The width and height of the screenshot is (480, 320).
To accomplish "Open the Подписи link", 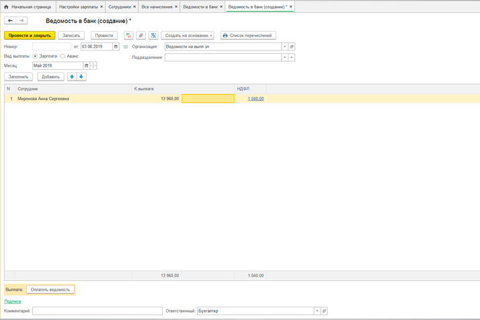I will point(12,302).
